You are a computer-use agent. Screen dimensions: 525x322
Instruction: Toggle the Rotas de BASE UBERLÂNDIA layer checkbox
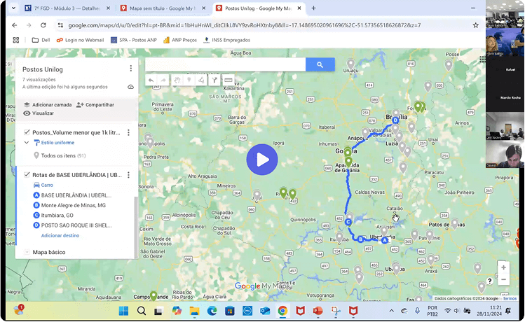[27, 174]
